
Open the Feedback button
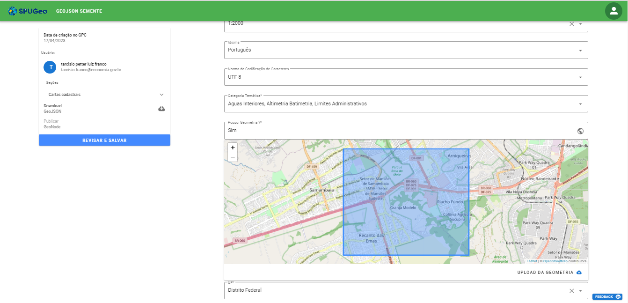point(607,296)
